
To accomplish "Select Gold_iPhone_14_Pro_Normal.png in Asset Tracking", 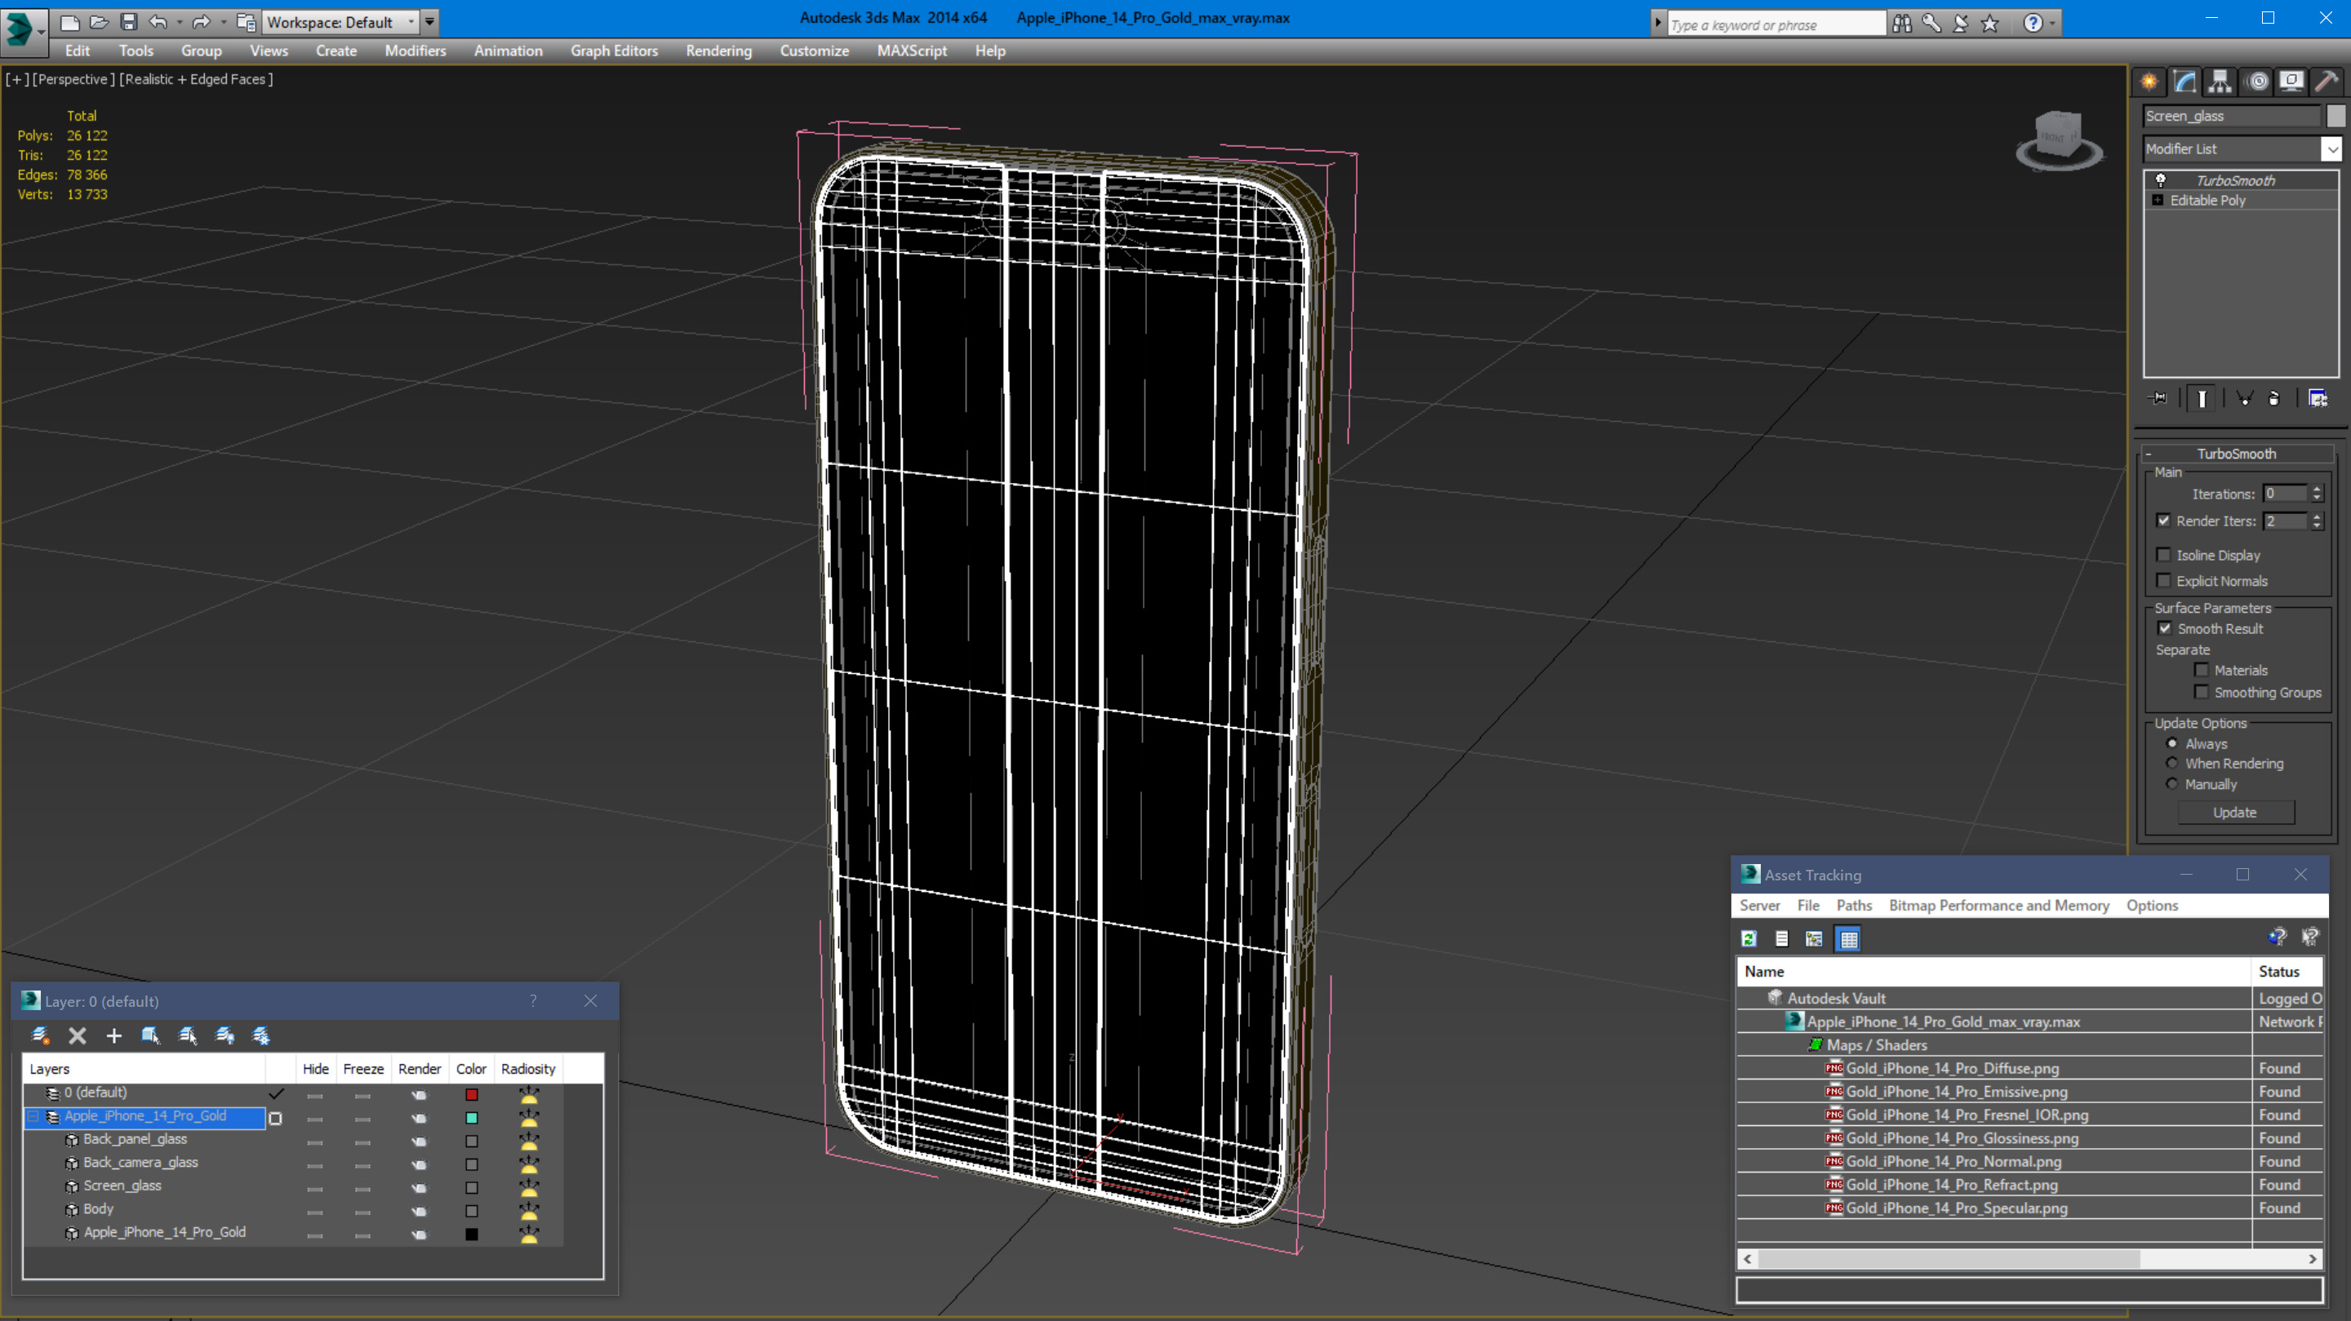I will tap(1953, 1161).
